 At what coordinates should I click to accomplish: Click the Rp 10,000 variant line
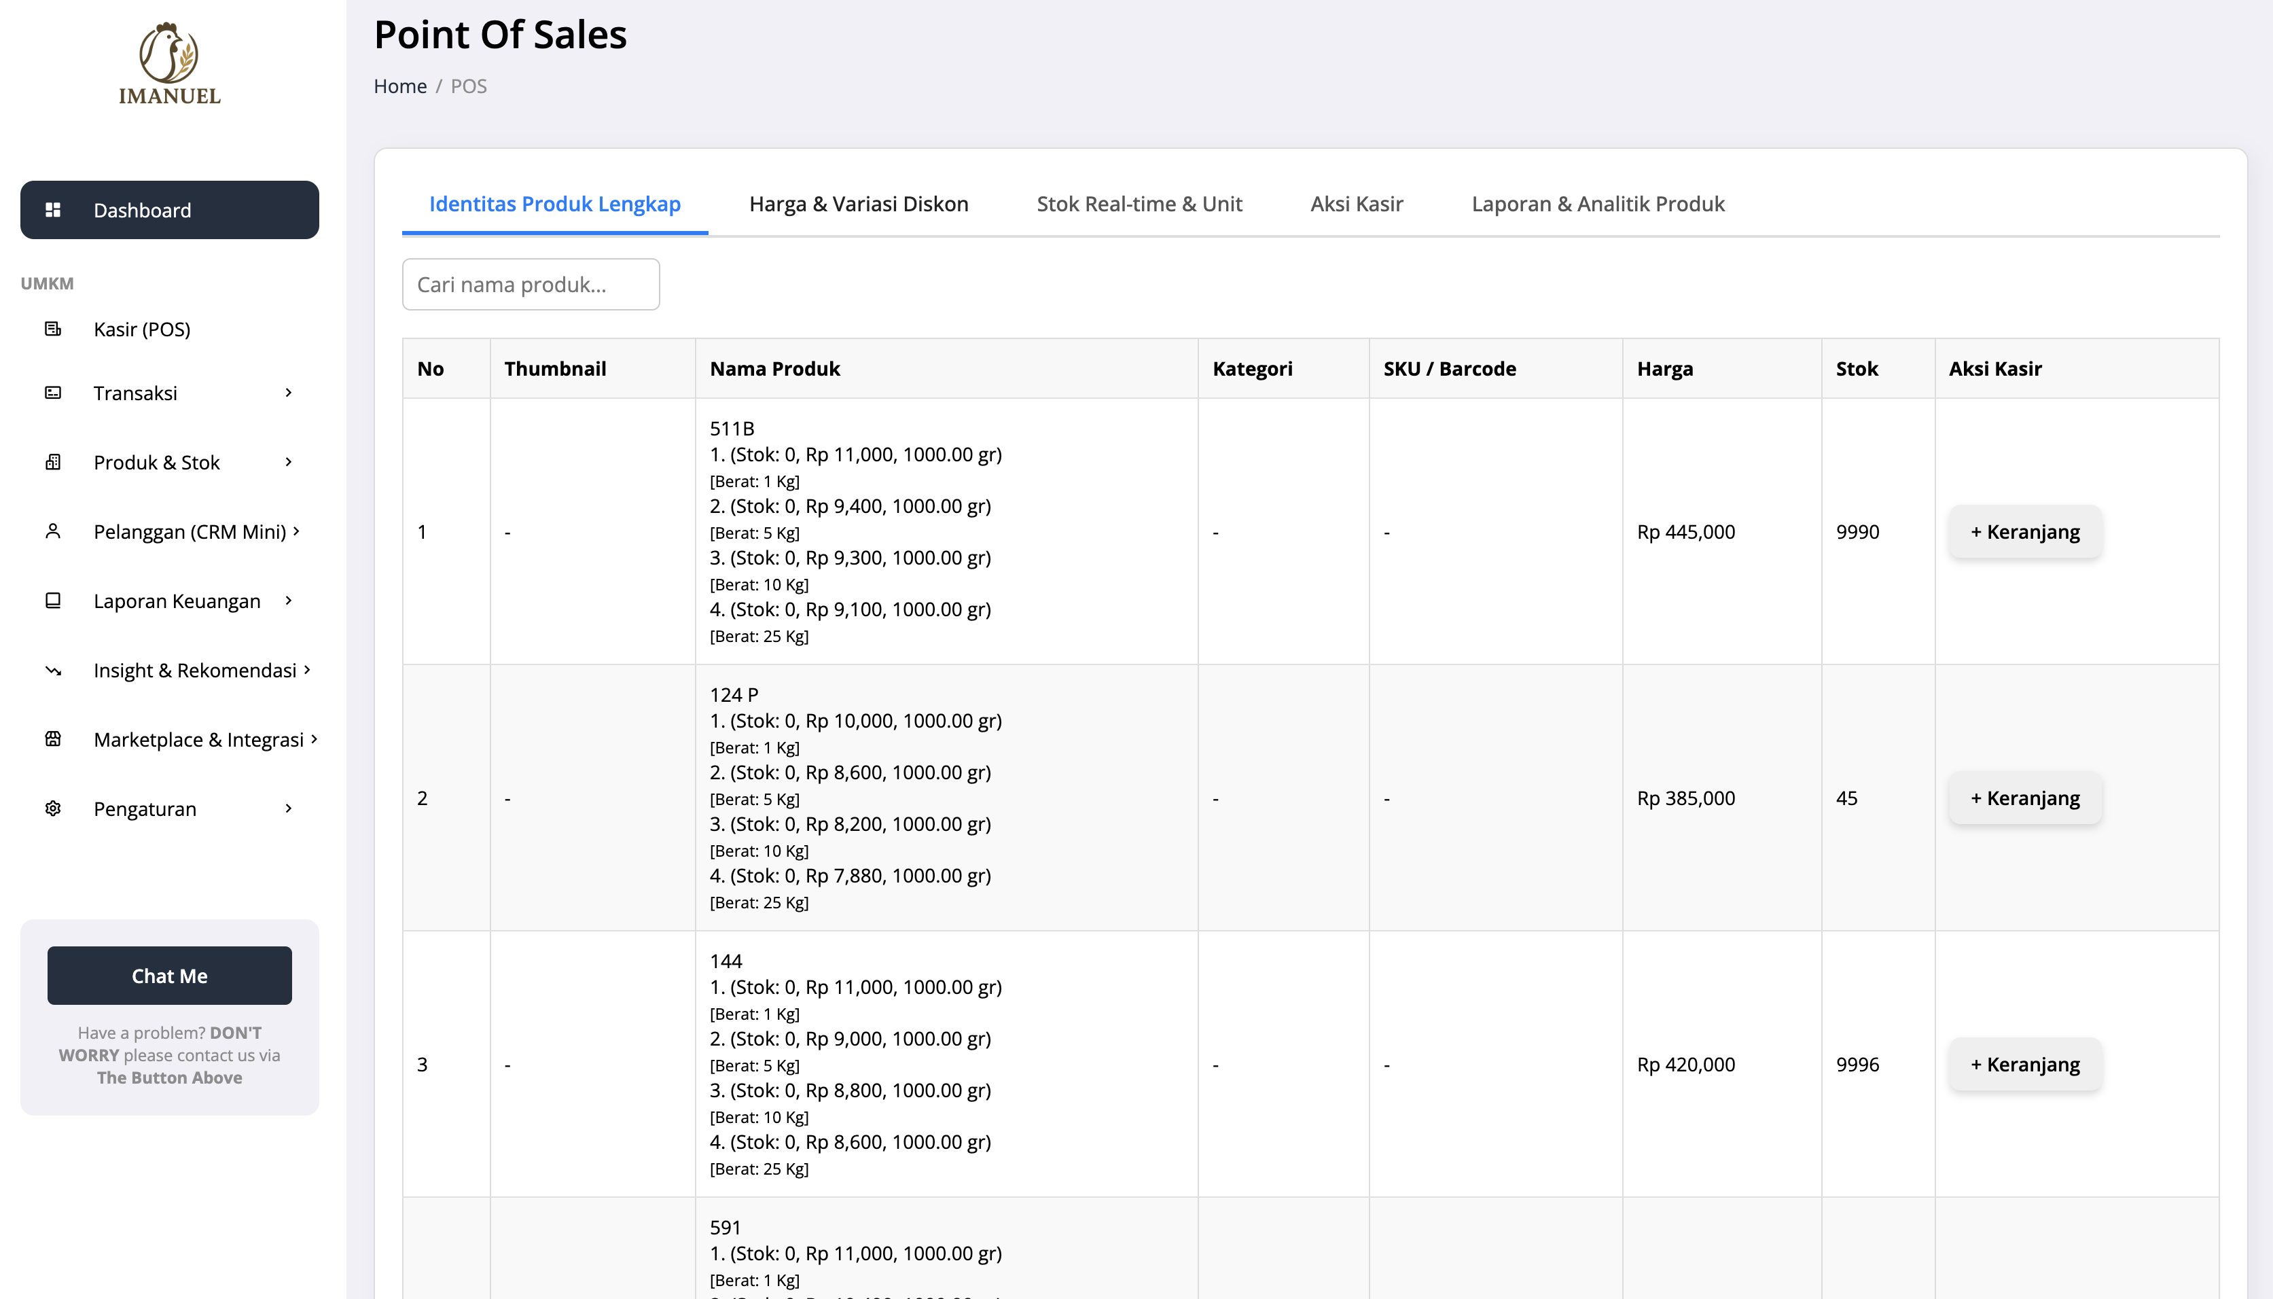(x=855, y=721)
